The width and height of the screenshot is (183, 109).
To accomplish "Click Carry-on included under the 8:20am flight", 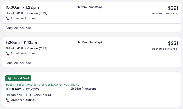I will coord(18,63).
